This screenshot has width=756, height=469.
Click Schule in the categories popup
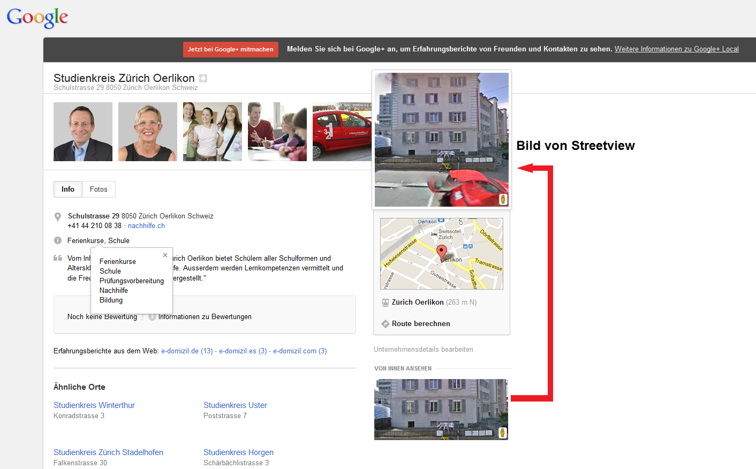pos(110,271)
